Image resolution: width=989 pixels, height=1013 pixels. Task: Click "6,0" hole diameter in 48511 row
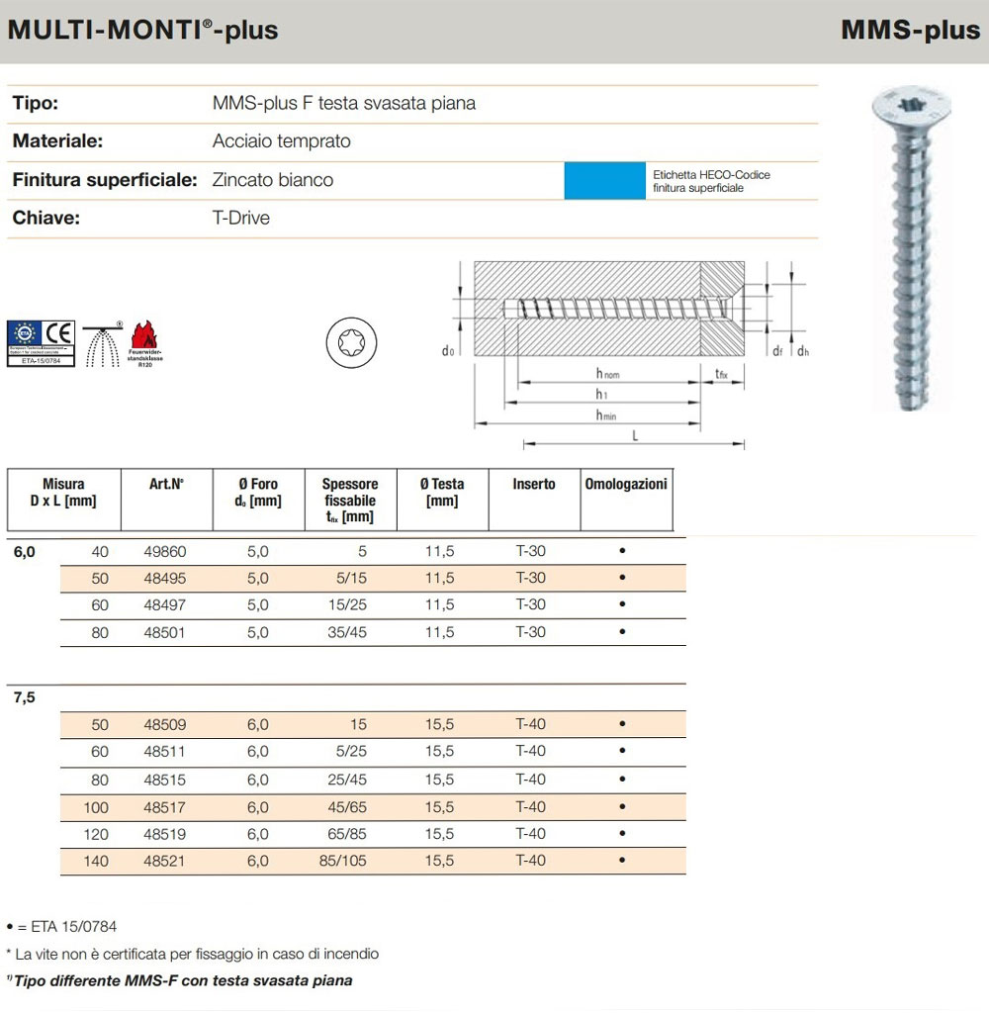pyautogui.click(x=258, y=751)
